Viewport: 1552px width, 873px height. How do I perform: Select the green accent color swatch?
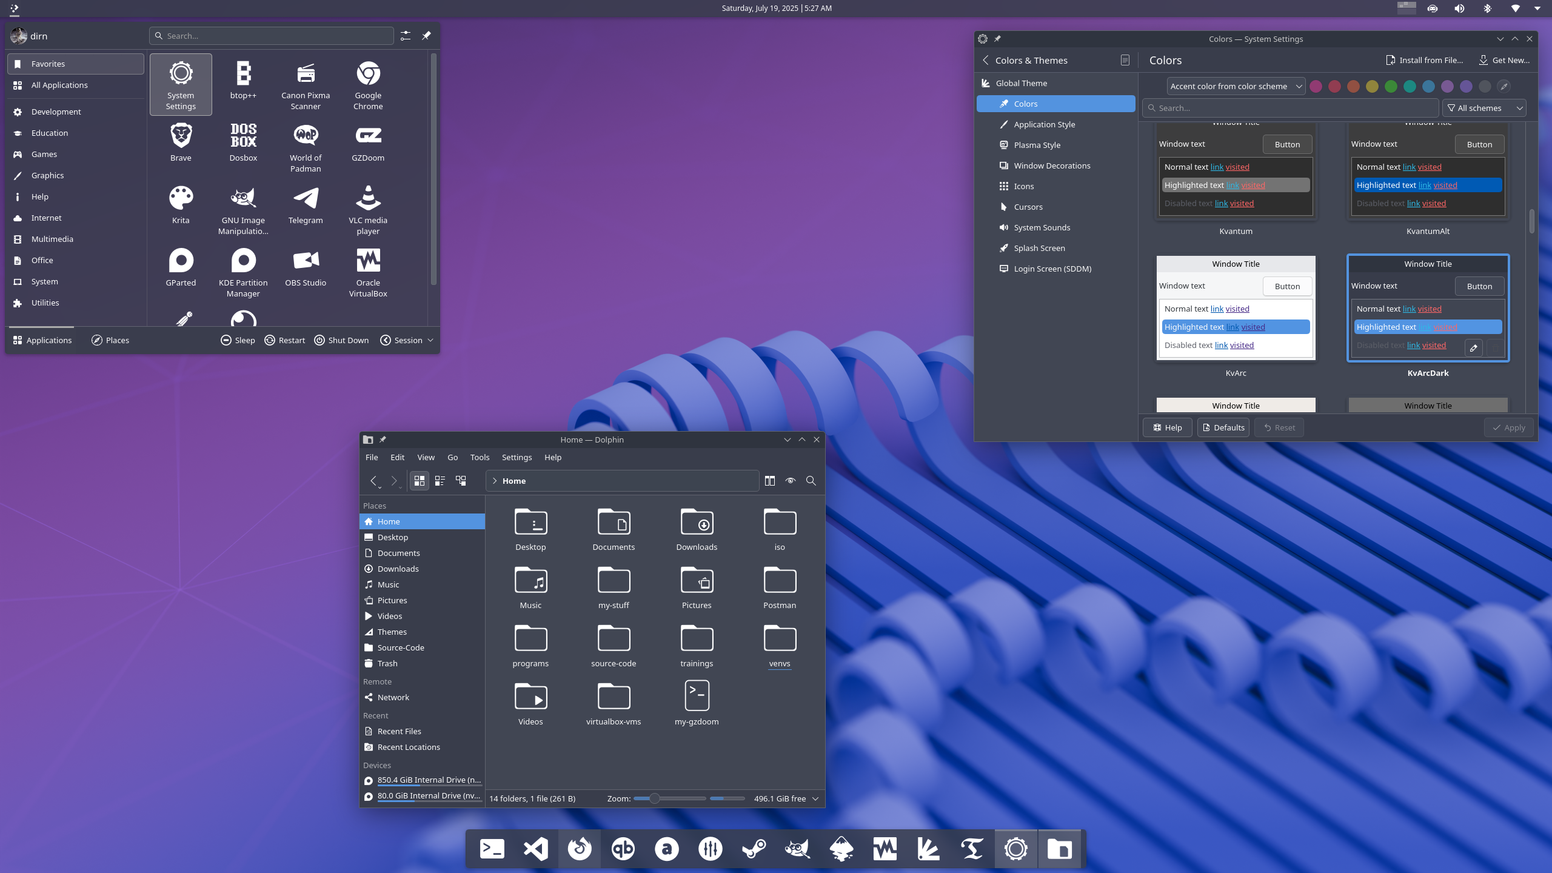tap(1391, 86)
